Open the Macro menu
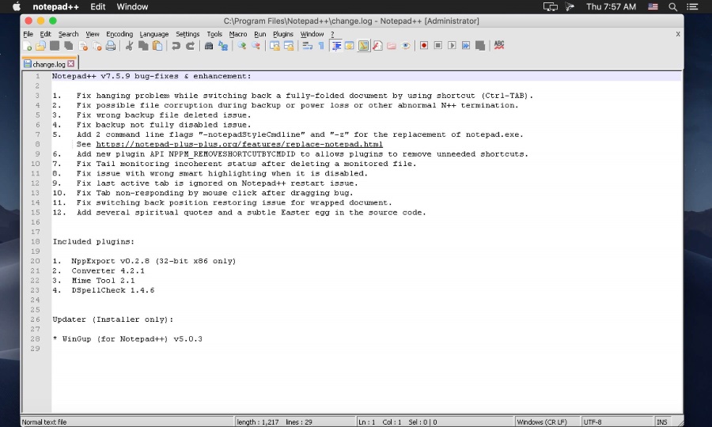The image size is (712, 427). [238, 34]
